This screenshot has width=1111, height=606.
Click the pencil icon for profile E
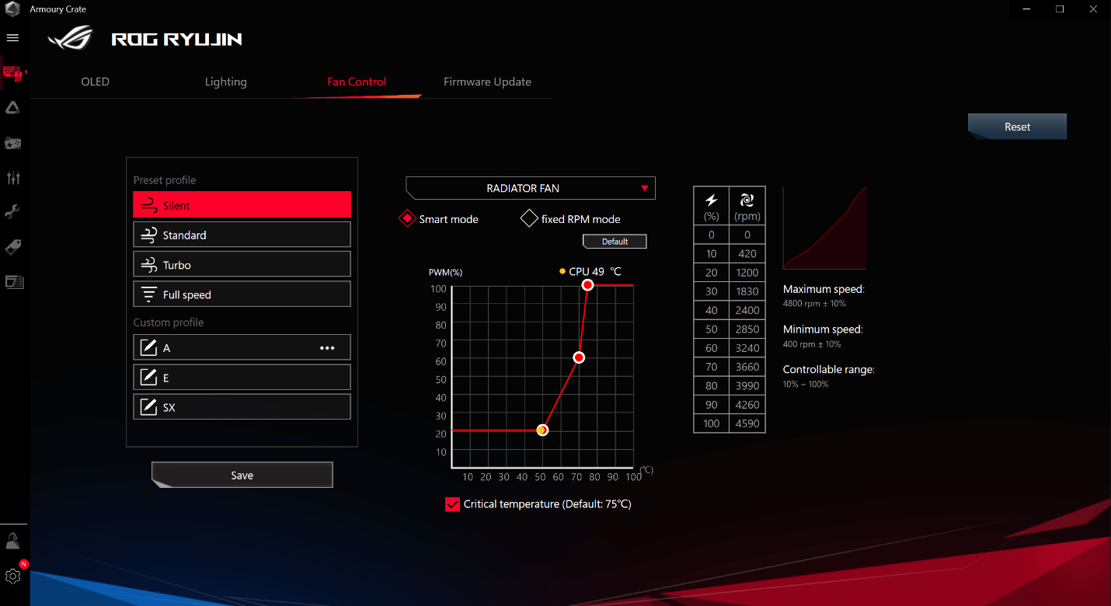(x=148, y=378)
